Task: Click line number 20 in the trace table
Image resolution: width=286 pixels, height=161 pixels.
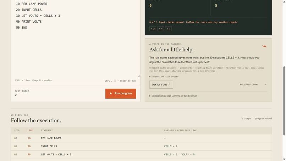Action: point(29,146)
